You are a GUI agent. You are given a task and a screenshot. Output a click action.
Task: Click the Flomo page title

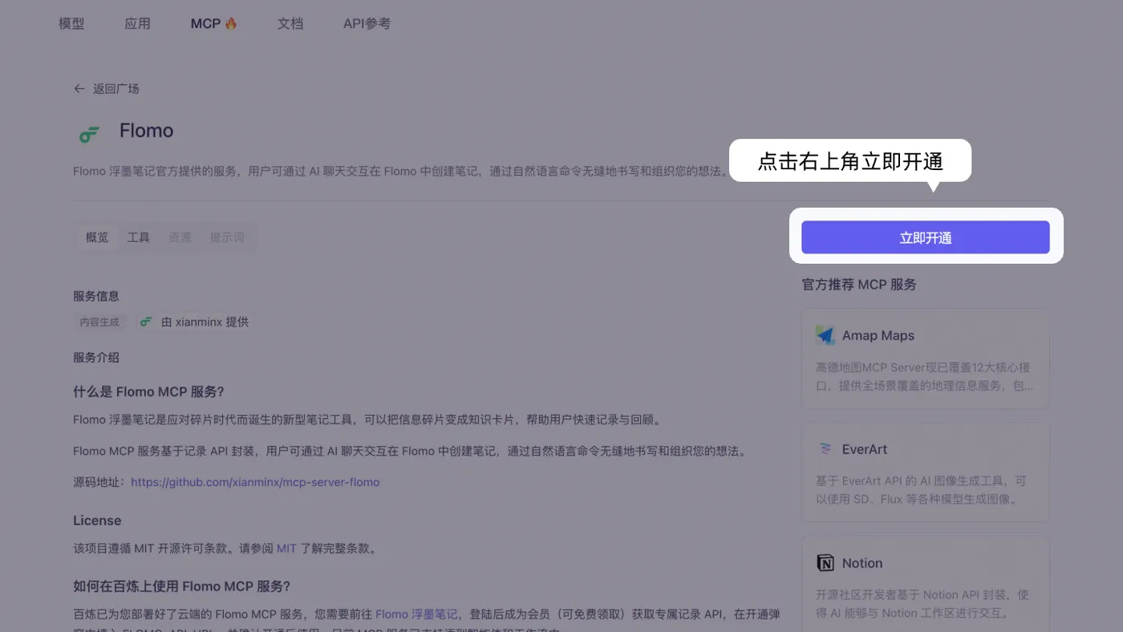point(146,131)
